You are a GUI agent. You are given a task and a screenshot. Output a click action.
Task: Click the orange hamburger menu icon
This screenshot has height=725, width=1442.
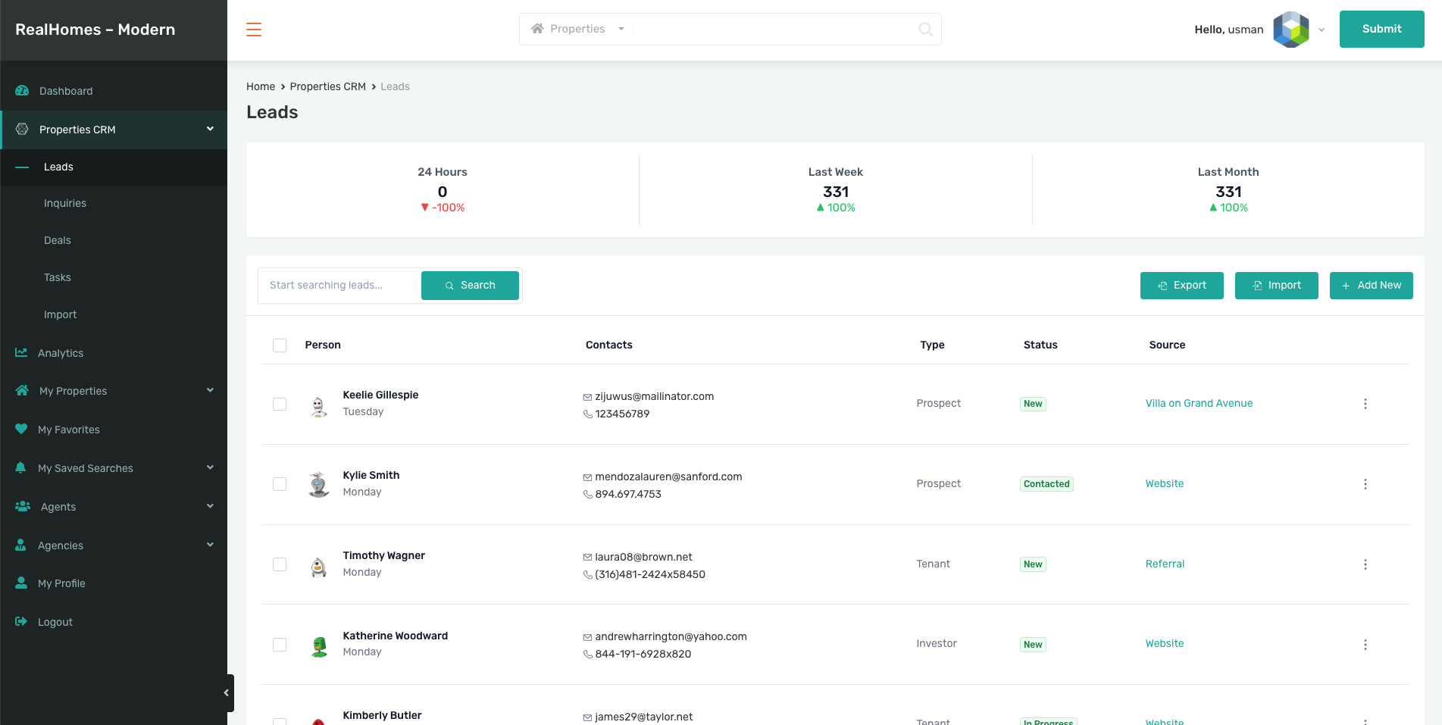coord(254,30)
